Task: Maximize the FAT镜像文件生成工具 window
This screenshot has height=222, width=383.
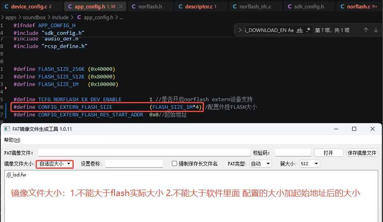Action: coord(354,129)
